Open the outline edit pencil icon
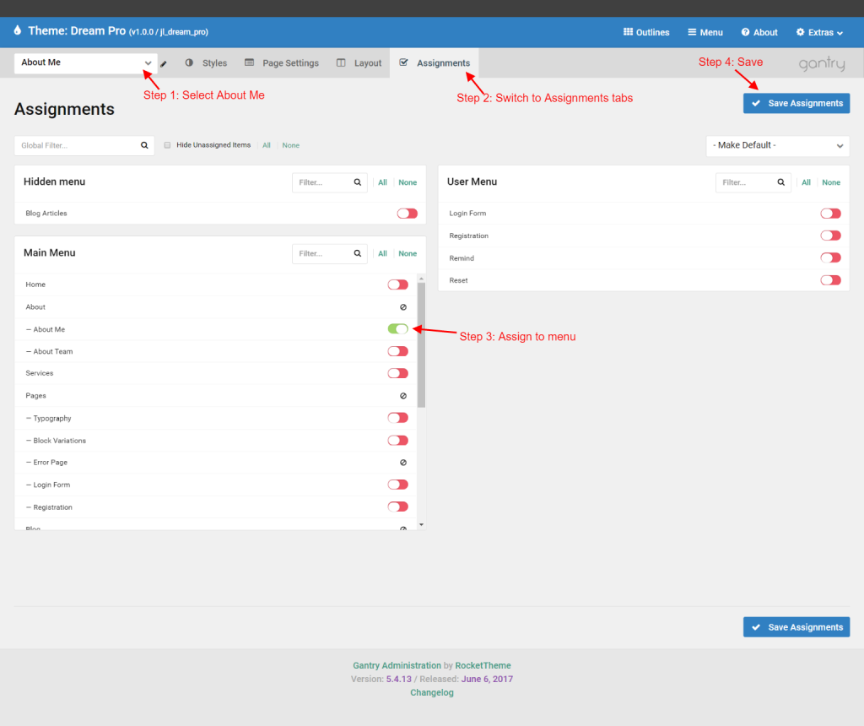 click(163, 62)
